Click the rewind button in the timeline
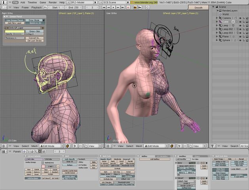The height and width of the screenshot is (190, 249). tap(108, 8)
